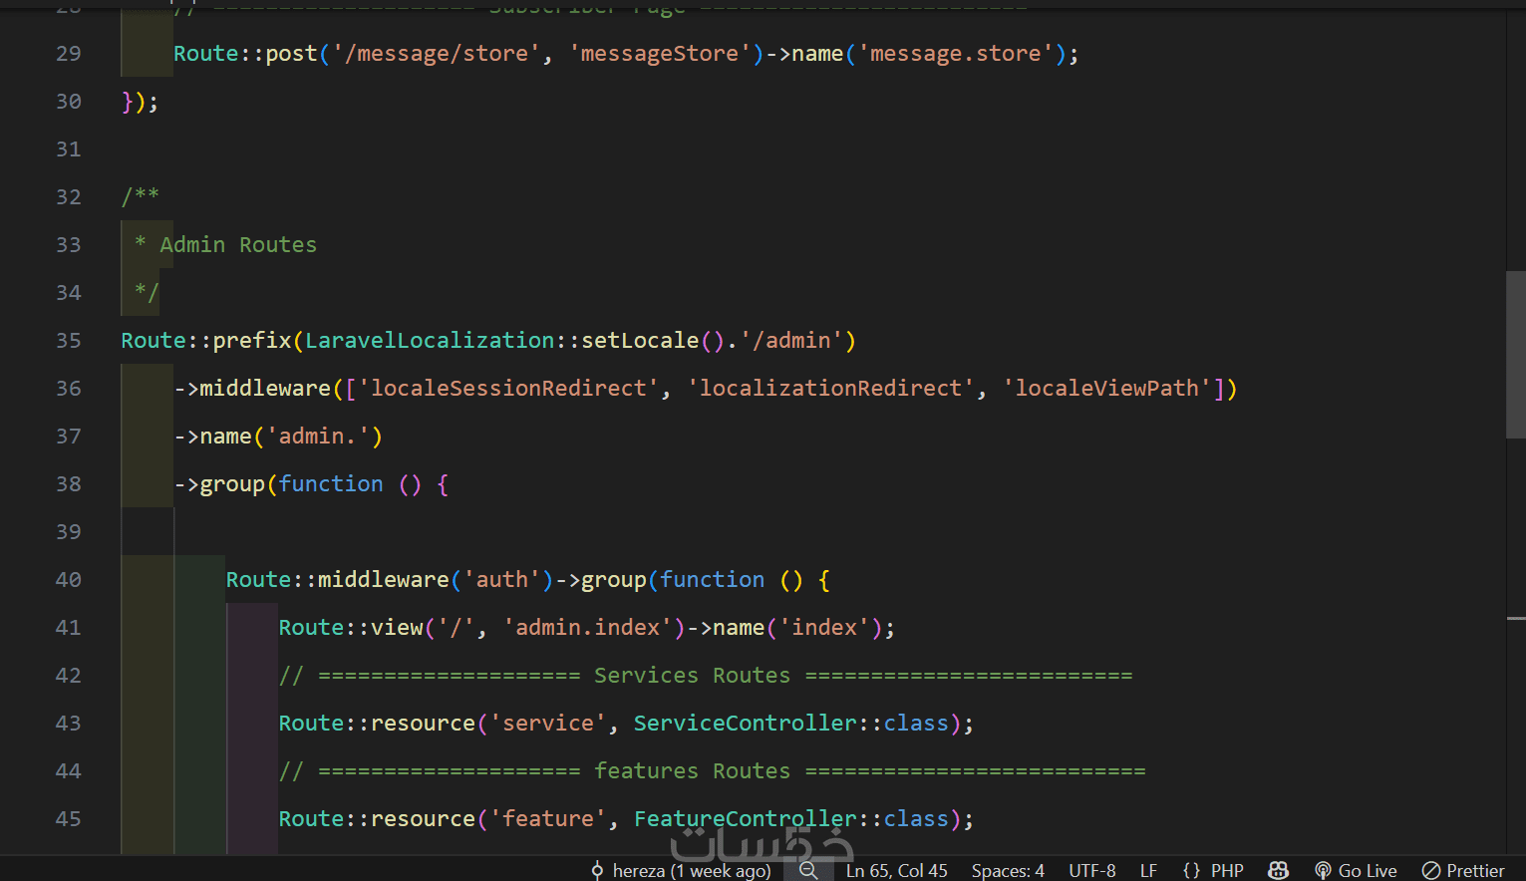Click line number 29 in the gutter
Screen dimensions: 1526x881
point(69,54)
